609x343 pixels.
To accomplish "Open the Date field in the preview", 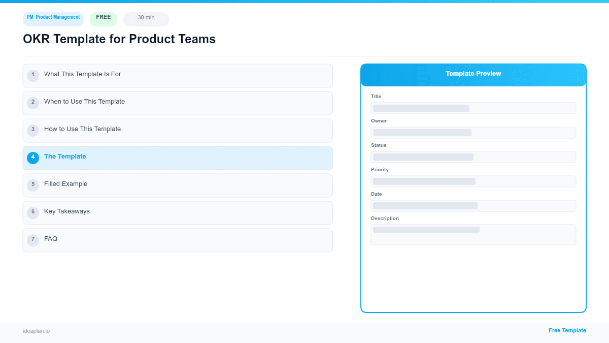I will pos(473,206).
